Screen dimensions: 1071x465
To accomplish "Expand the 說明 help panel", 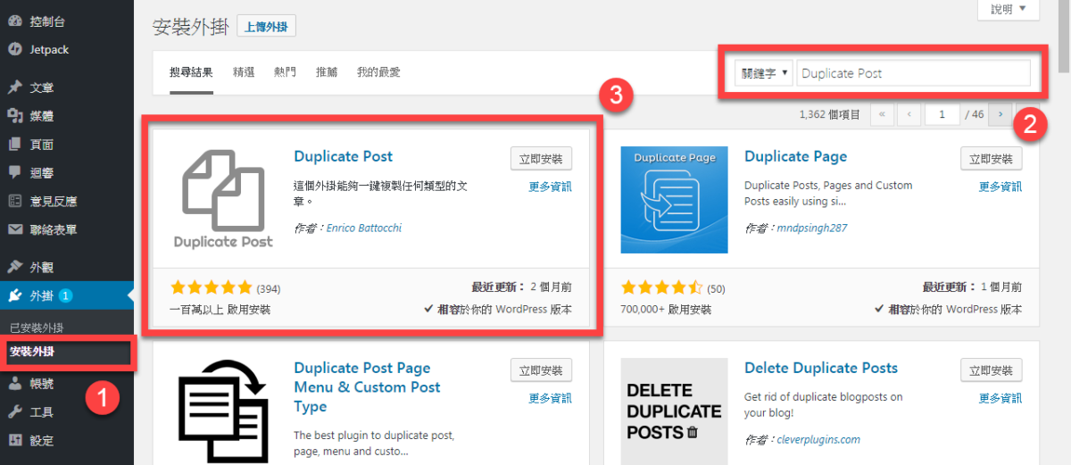I will coord(1009,10).
